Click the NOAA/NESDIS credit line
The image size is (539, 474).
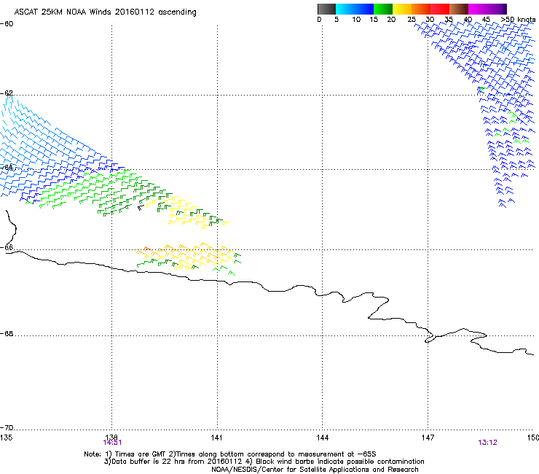(x=315, y=470)
